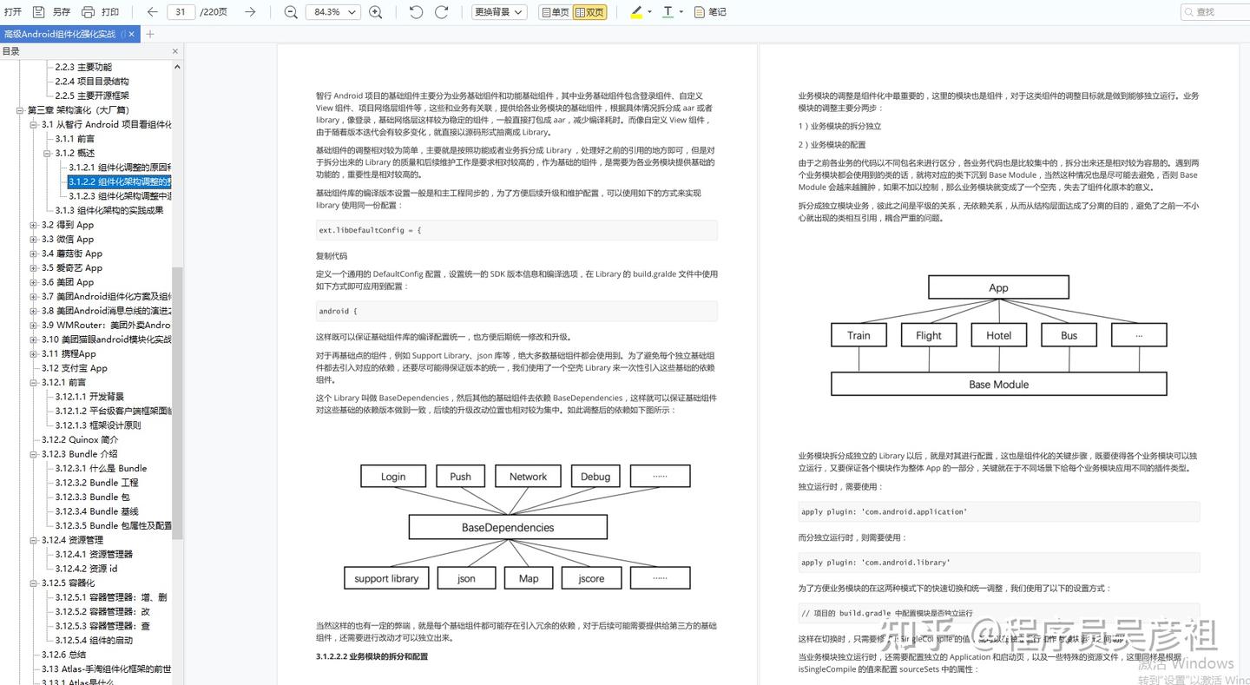This screenshot has width=1250, height=685.
Task: Rotate the page clockwise
Action: pos(441,12)
